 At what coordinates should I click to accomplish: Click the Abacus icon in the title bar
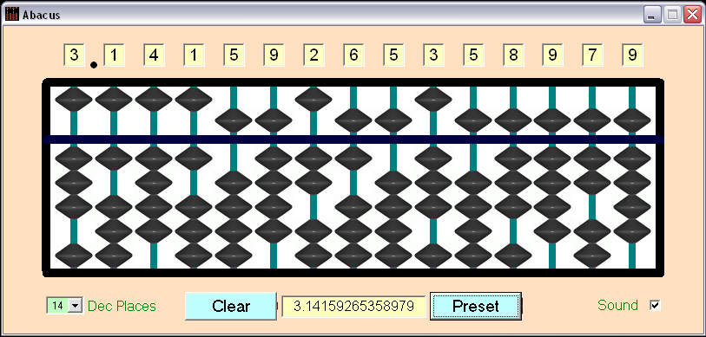click(12, 15)
